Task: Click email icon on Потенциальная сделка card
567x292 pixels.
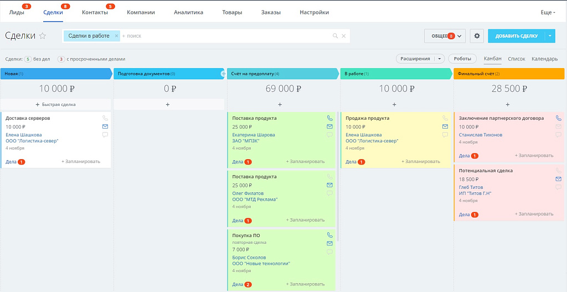Action: (x=558, y=179)
